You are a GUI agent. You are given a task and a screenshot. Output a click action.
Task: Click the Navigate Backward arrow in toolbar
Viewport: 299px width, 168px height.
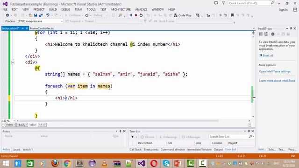(x=7, y=15)
